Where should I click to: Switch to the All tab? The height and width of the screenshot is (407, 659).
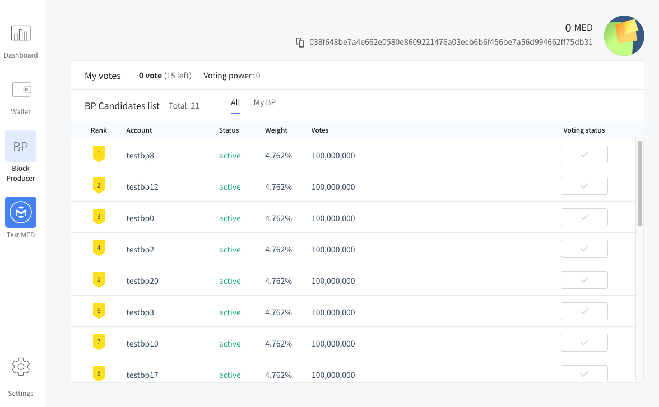coord(235,103)
